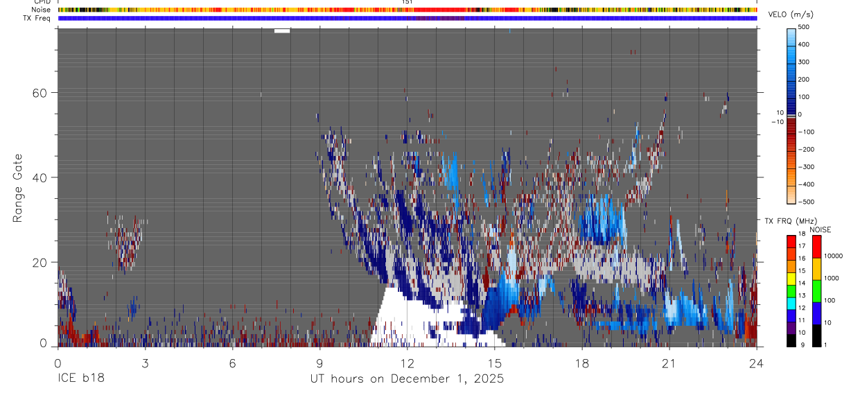
Task: Click the TX Freq strip above the plot
Action: point(407,18)
